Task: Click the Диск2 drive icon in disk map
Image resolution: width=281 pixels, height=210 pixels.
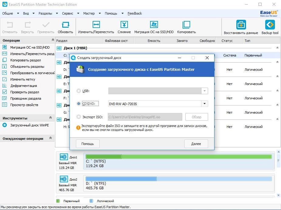Action: pos(63,179)
